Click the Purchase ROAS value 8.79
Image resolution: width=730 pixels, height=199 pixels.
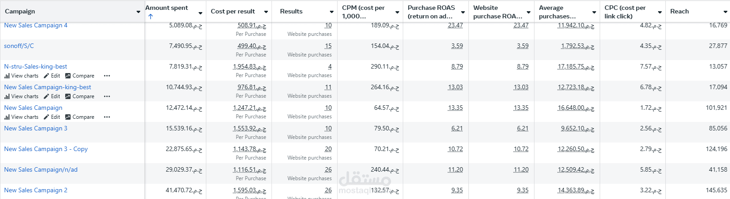(457, 66)
